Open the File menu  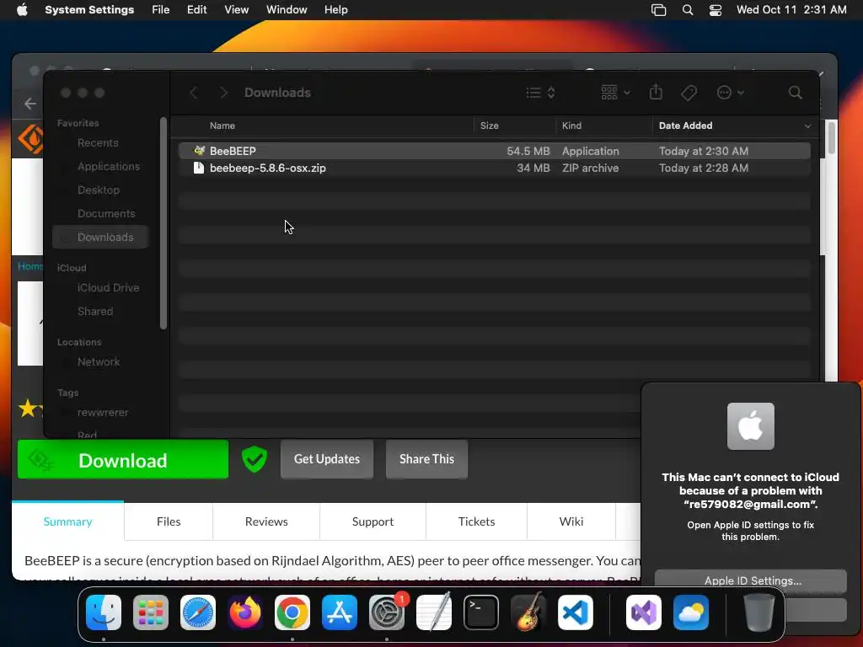(161, 10)
